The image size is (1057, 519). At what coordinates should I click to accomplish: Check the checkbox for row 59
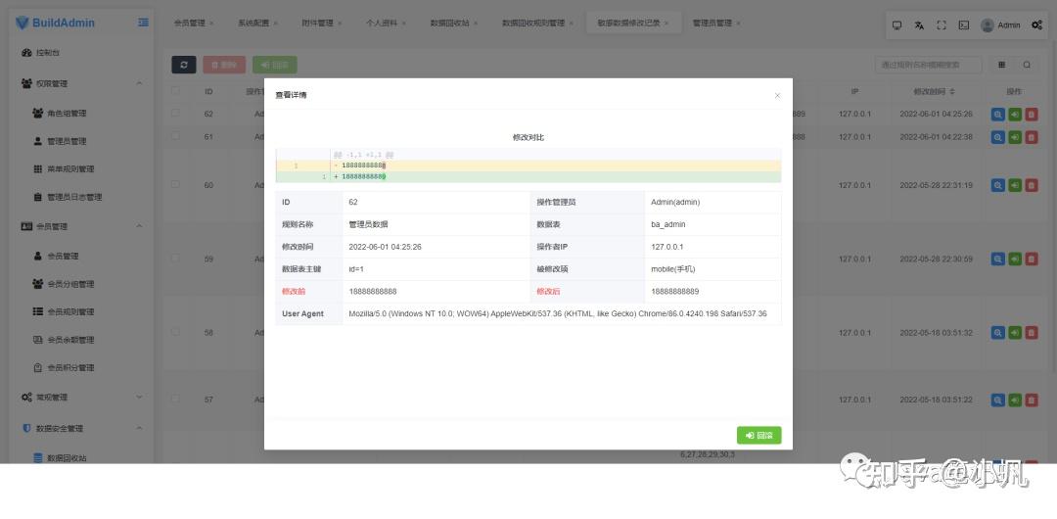(175, 258)
